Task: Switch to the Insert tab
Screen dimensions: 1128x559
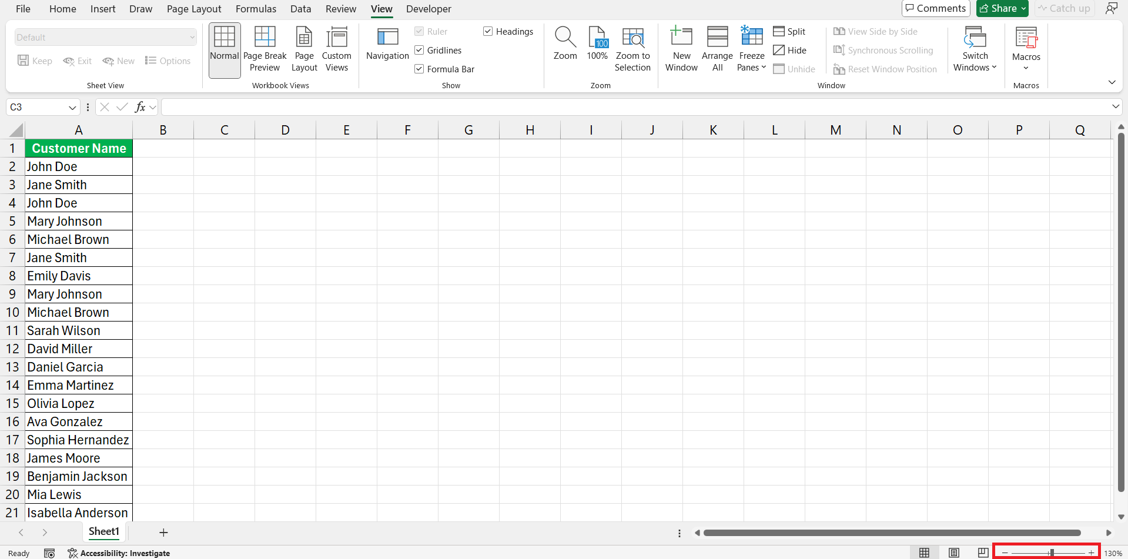Action: (103, 9)
